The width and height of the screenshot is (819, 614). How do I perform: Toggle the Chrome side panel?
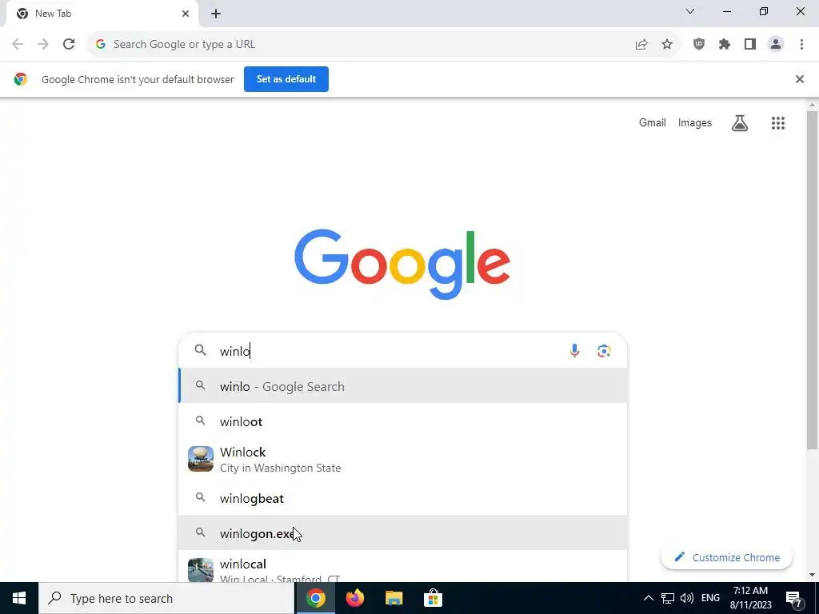(750, 45)
